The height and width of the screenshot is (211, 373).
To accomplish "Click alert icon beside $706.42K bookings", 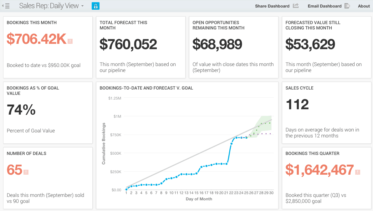I will click(70, 41).
